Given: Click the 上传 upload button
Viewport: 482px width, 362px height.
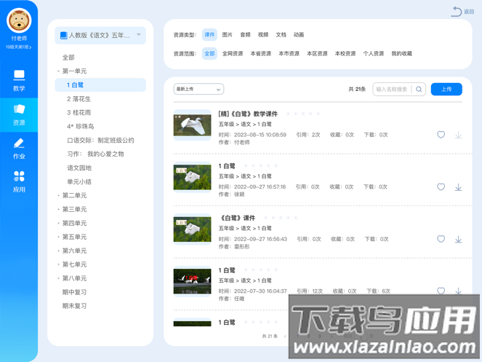Looking at the screenshot, I should (446, 90).
